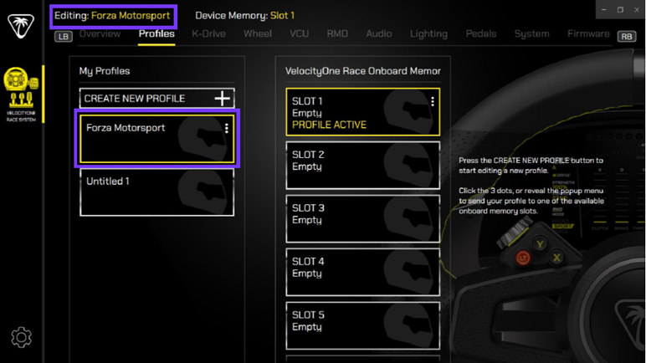Close the application window
This screenshot has height=363, width=646.
pyautogui.click(x=637, y=9)
